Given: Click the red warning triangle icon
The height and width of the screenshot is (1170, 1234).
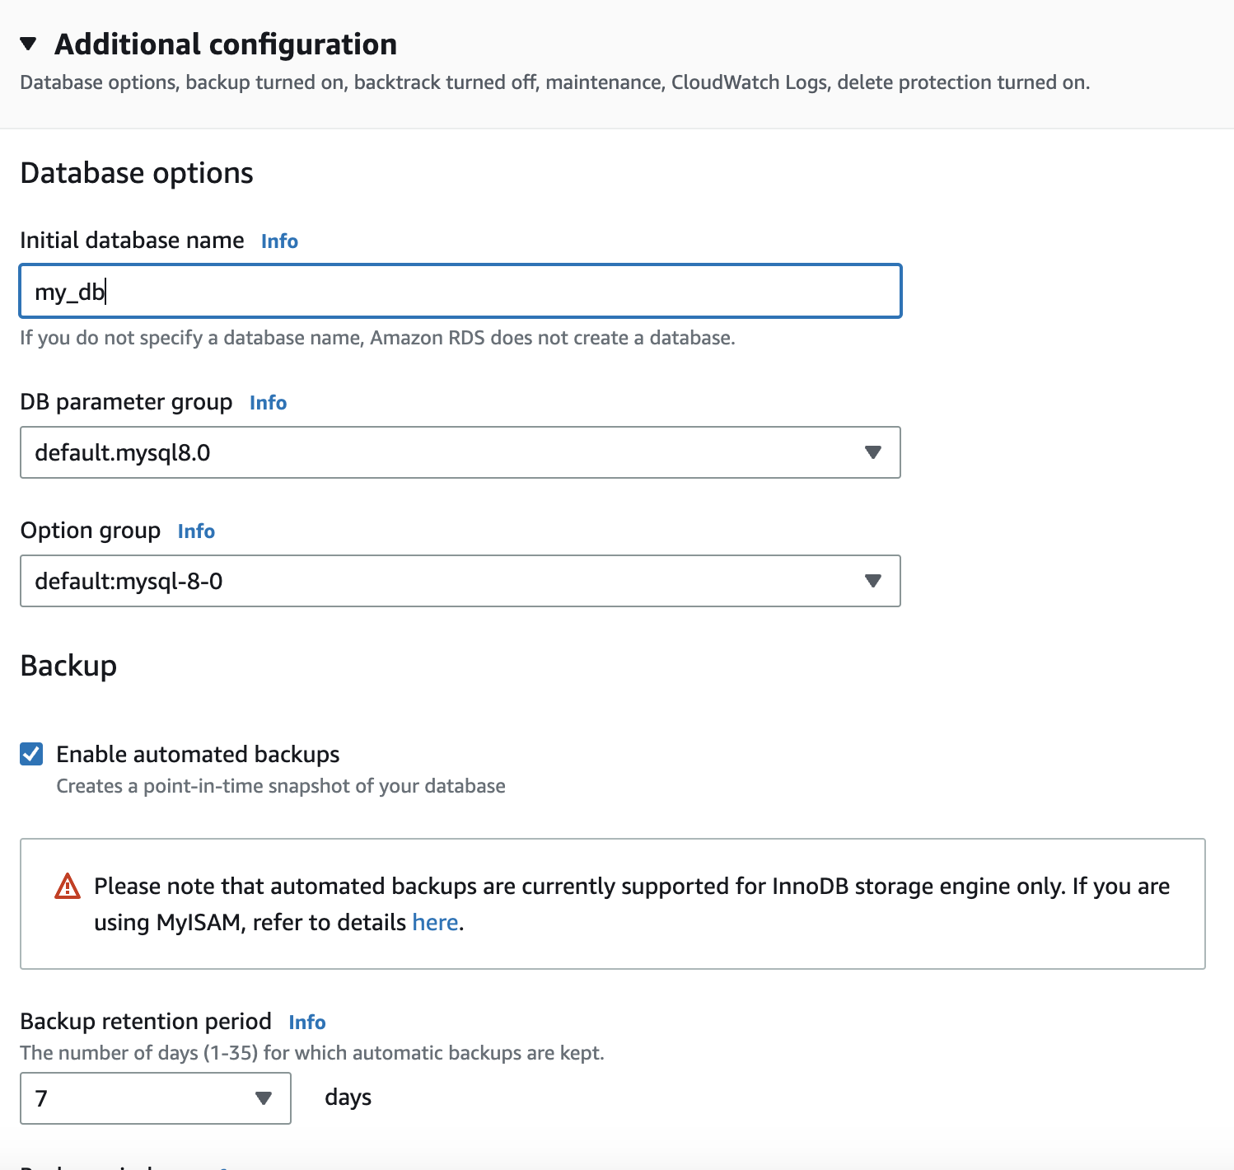Looking at the screenshot, I should pos(68,887).
